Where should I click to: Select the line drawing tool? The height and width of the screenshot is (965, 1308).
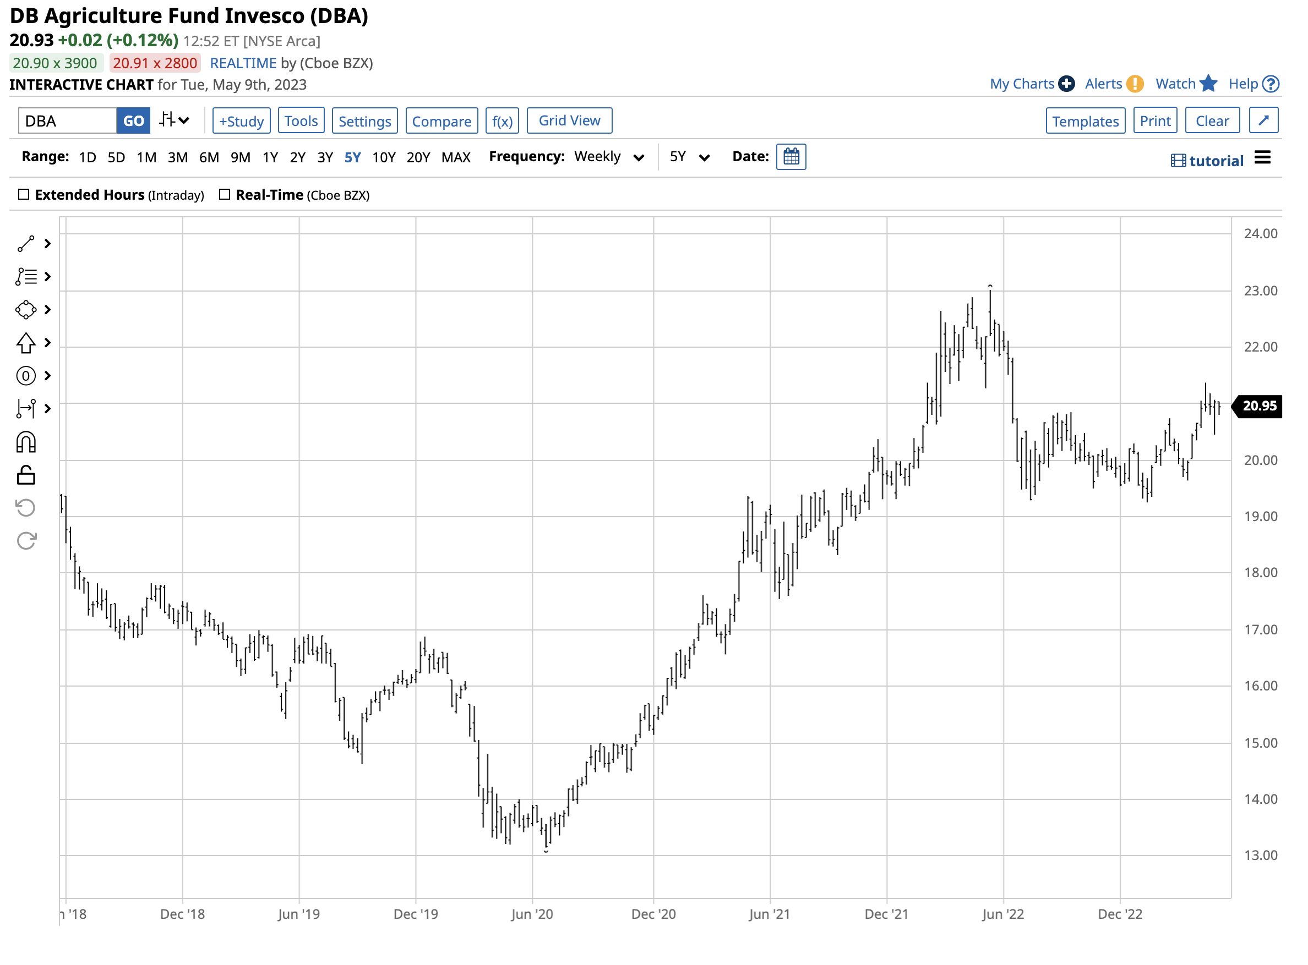coord(26,244)
